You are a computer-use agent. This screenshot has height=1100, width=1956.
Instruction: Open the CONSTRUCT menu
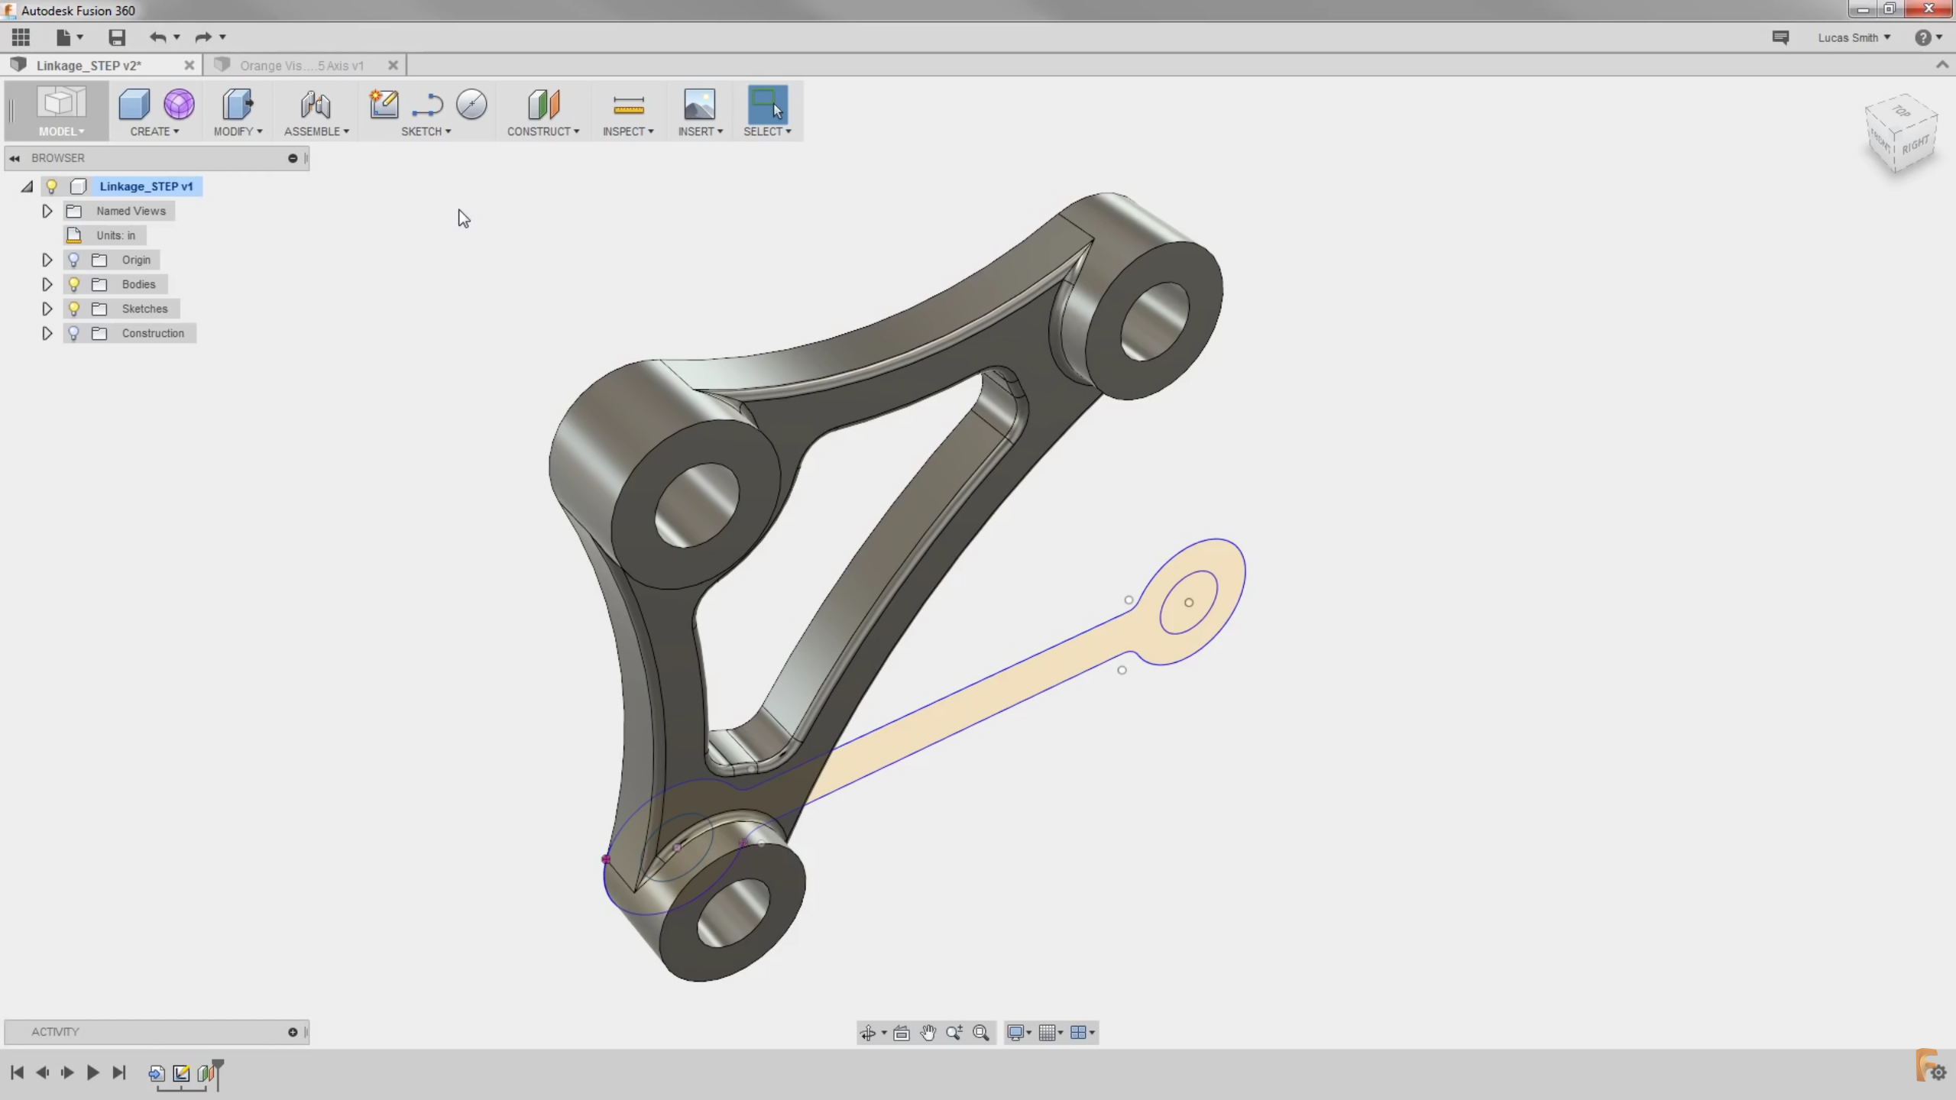(543, 131)
